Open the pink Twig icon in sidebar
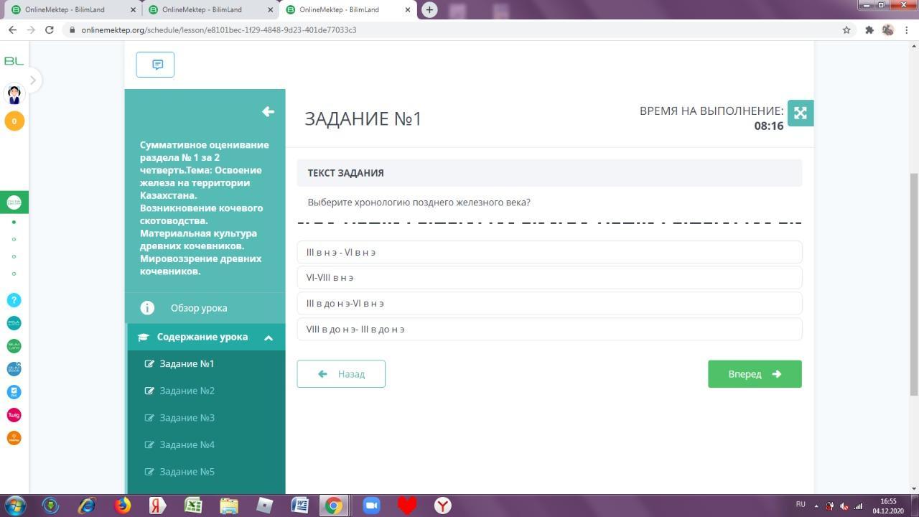Image resolution: width=919 pixels, height=517 pixels. [x=14, y=415]
